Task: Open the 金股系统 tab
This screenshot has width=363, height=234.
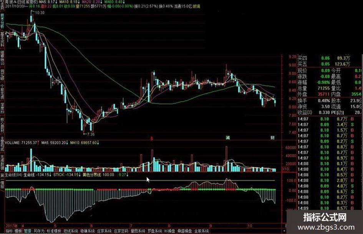Action: pyautogui.click(x=201, y=231)
